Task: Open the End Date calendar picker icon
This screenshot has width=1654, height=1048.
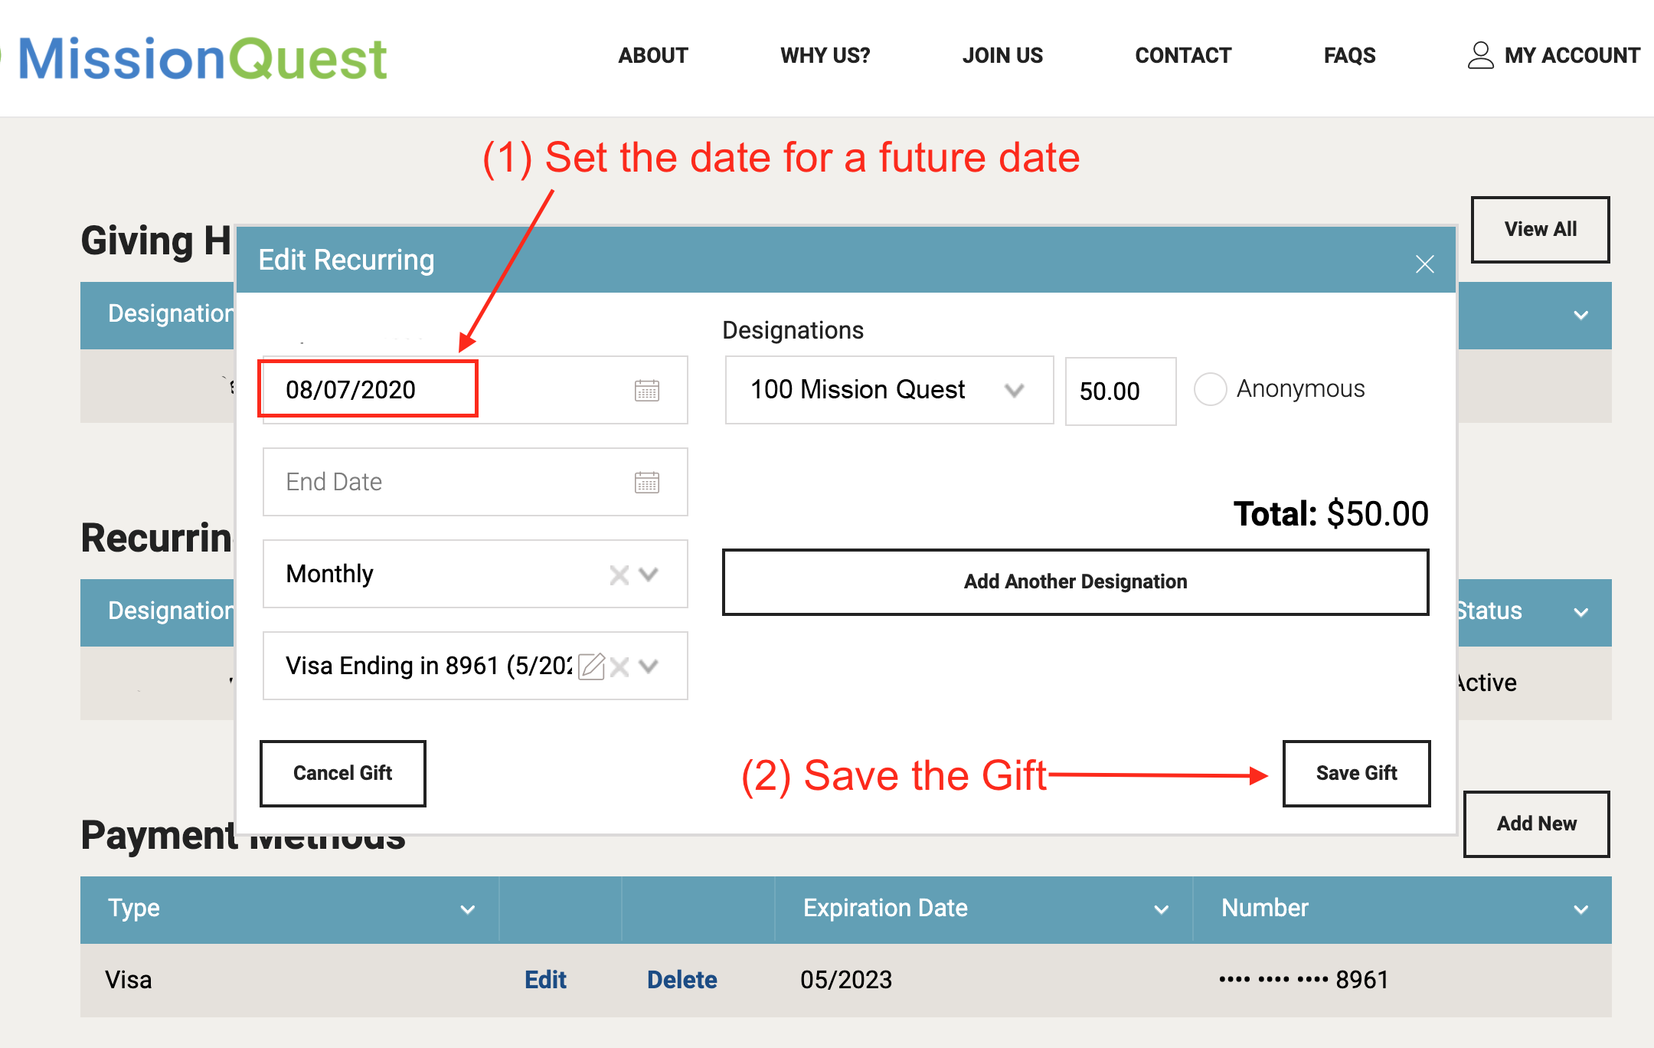Action: (x=647, y=483)
